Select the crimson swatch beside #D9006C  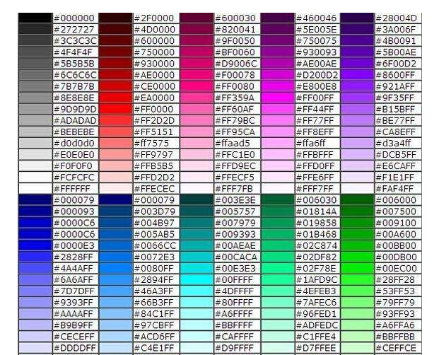(x=197, y=64)
